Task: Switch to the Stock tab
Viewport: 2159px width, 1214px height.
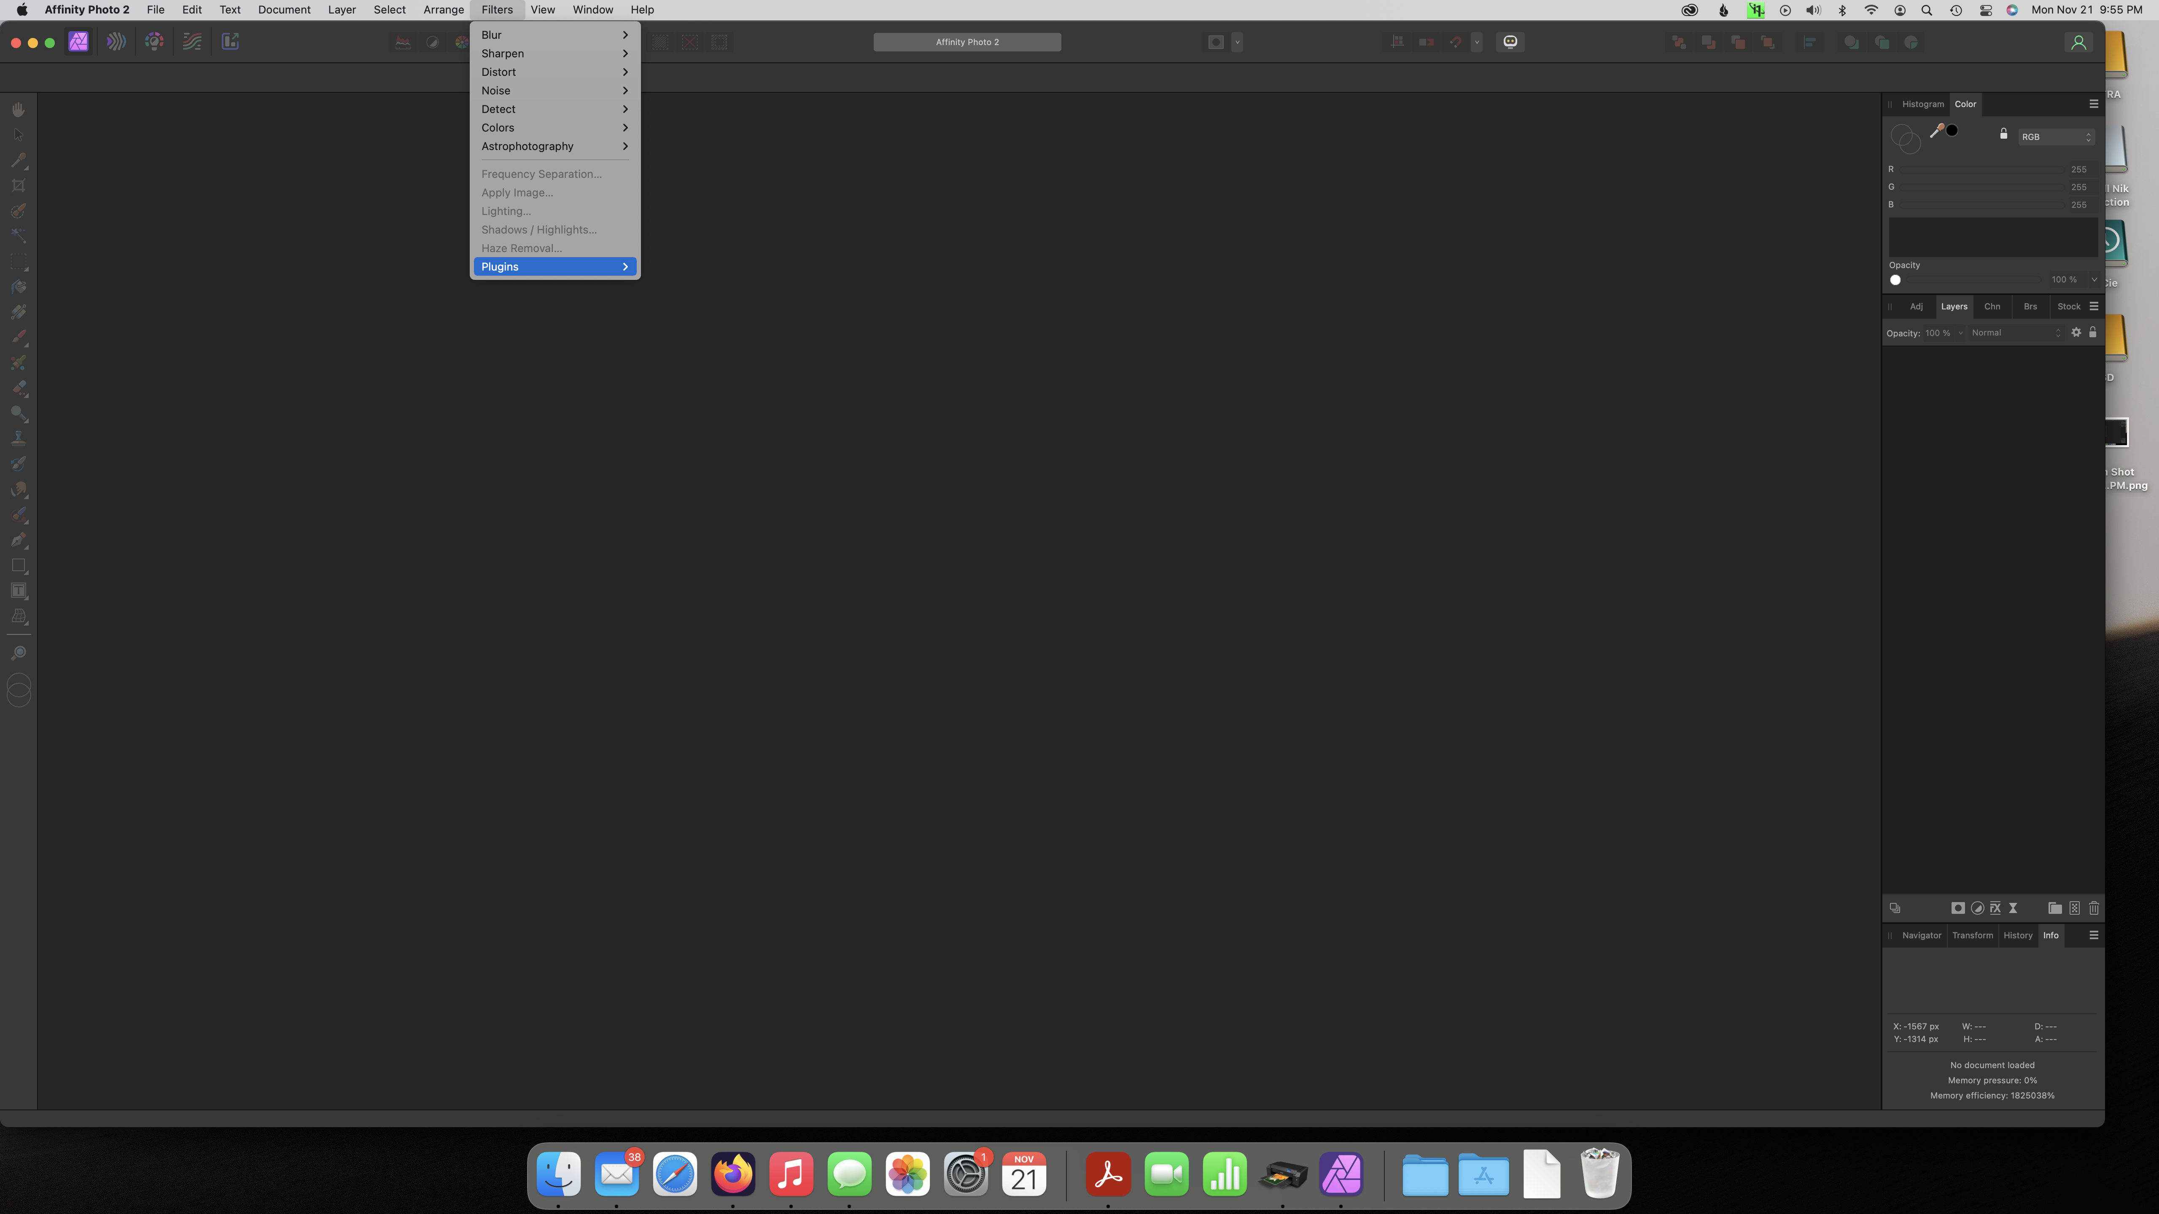Action: pos(2068,306)
